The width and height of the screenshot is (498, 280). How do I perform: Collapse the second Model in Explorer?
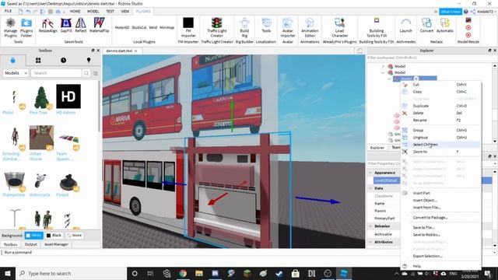pyautogui.click(x=383, y=72)
